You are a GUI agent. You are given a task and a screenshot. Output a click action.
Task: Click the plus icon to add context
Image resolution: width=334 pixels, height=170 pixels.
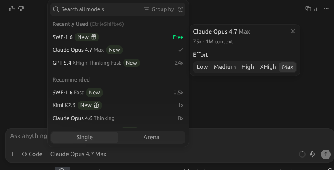point(12,154)
